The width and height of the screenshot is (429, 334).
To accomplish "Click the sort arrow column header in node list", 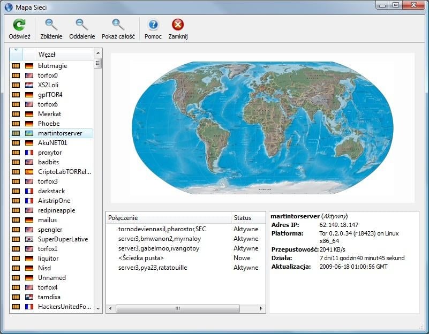I will [x=16, y=55].
